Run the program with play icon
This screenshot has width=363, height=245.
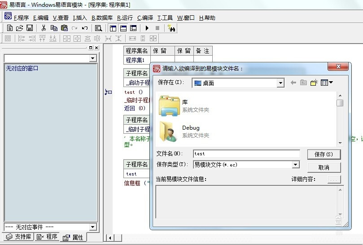tap(147, 28)
